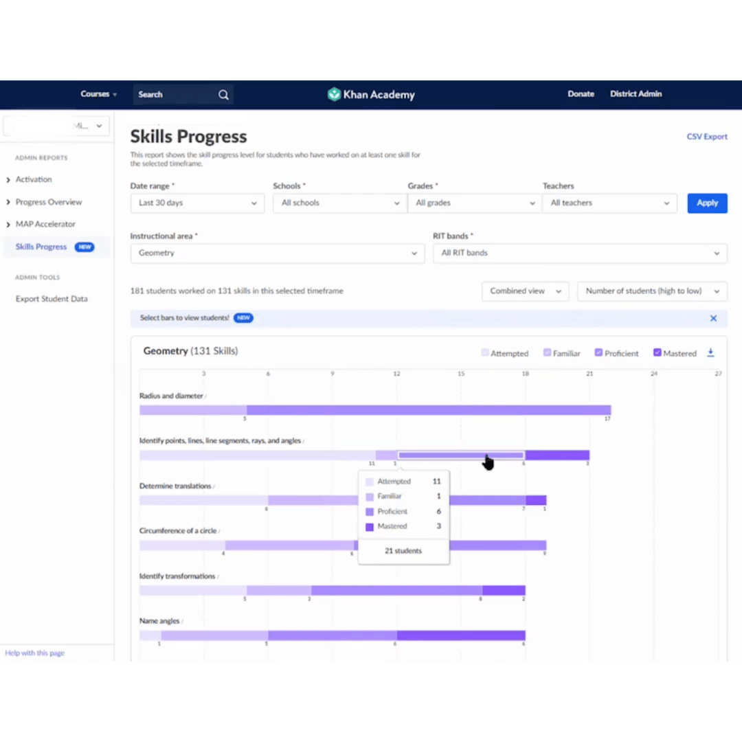This screenshot has height=742, width=742.
Task: Open the Date range dropdown
Action: point(197,203)
